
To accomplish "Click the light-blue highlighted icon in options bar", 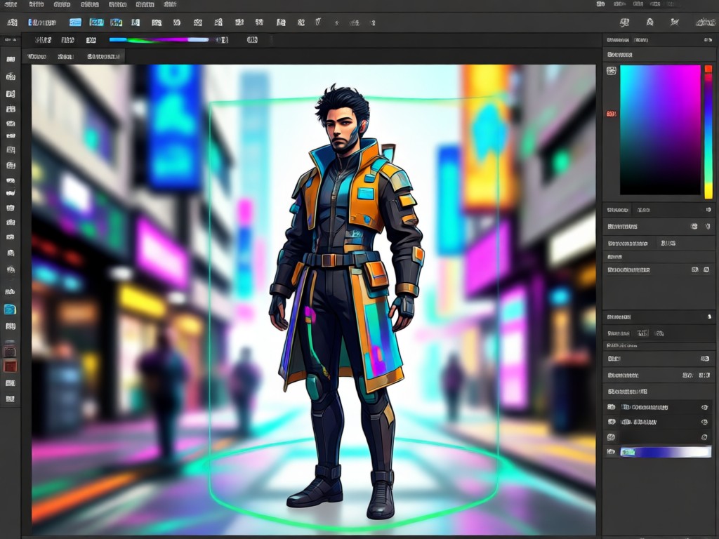I will point(75,22).
